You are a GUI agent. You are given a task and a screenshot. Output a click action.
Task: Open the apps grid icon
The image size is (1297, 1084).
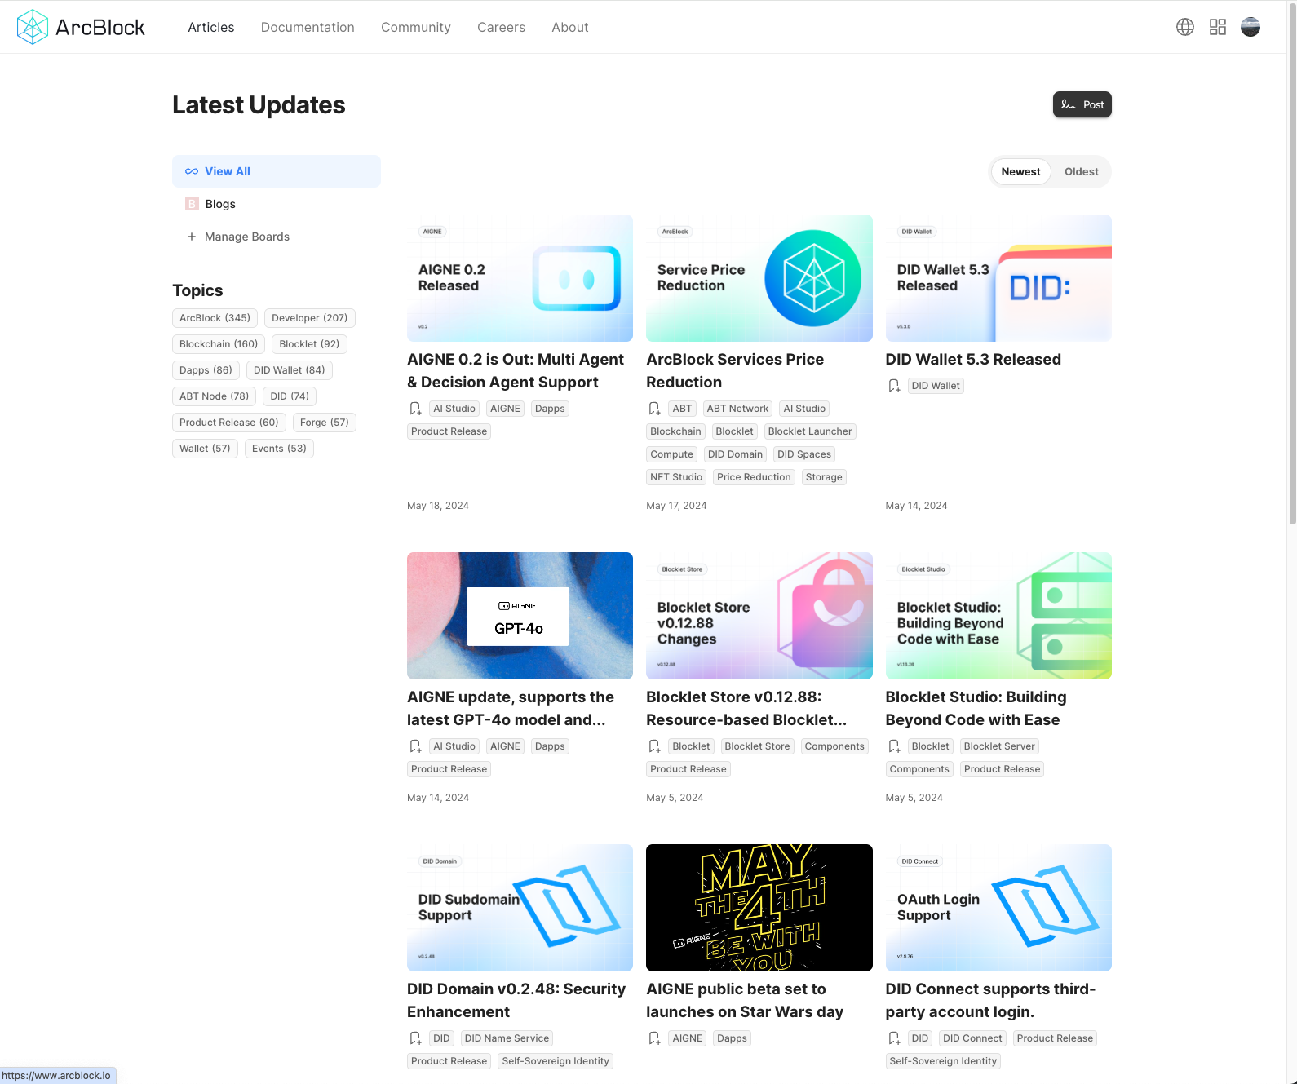pos(1217,27)
